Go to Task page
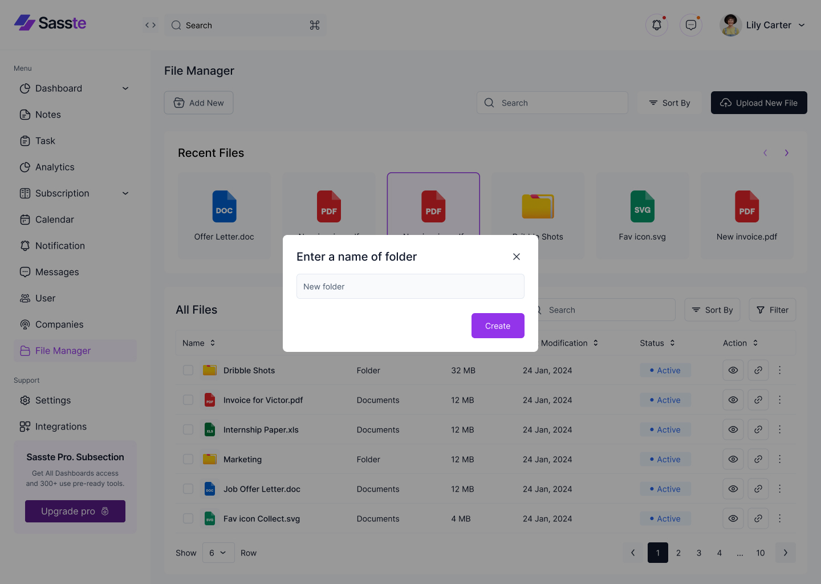 pyautogui.click(x=75, y=141)
